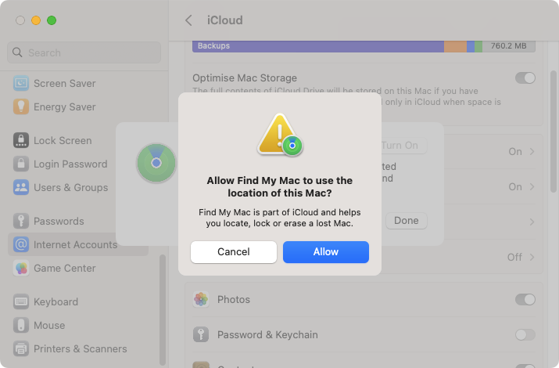Click the Photos app icon
The height and width of the screenshot is (368, 559).
[x=201, y=299]
